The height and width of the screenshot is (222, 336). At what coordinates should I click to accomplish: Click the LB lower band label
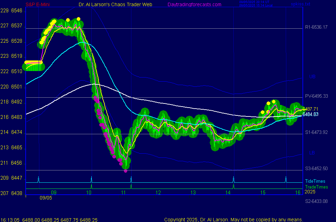pyautogui.click(x=312, y=153)
